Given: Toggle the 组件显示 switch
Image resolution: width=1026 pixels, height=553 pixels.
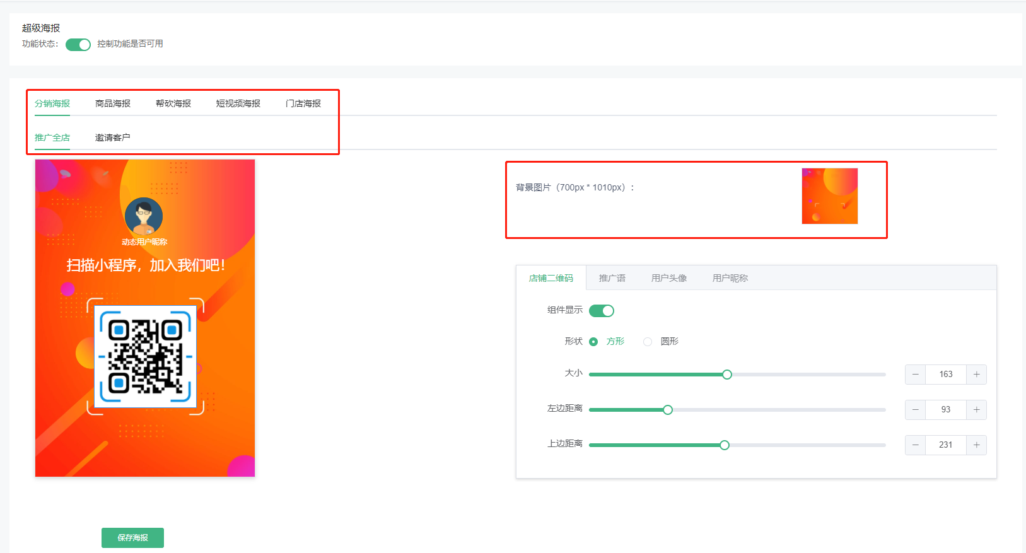Looking at the screenshot, I should coord(602,311).
